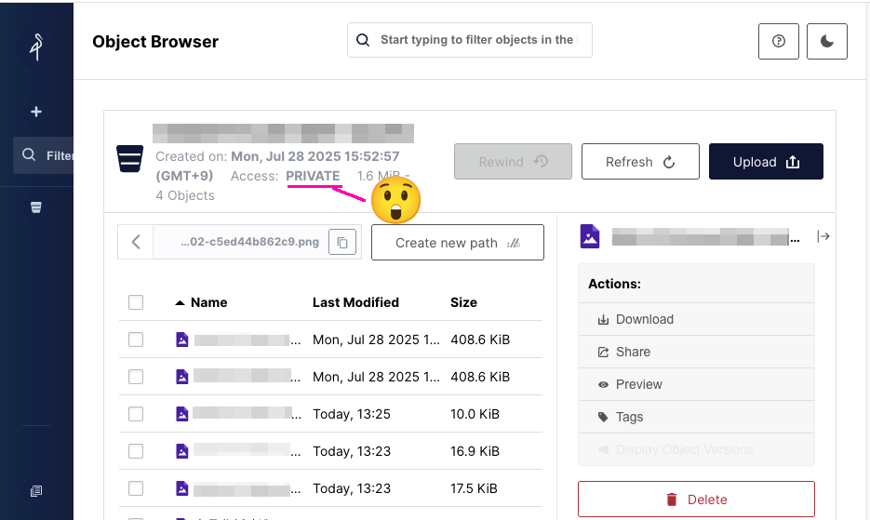Focus the object filter search field
The width and height of the screenshot is (870, 520).
(469, 40)
